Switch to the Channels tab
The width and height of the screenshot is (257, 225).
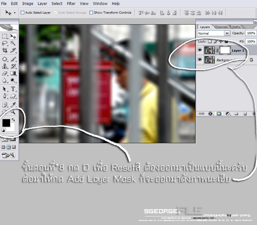click(x=221, y=27)
